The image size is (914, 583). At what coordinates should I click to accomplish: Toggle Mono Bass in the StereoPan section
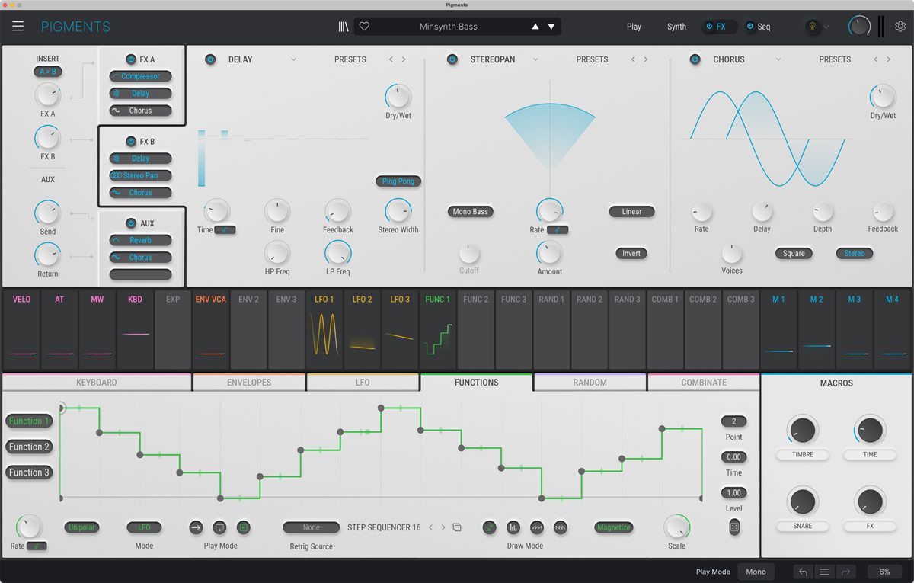pyautogui.click(x=470, y=211)
